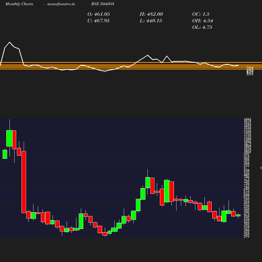Viewport: 262px width, 262px height.
Task: Click the close price 'C: 467.95'
Action: (x=99, y=21)
